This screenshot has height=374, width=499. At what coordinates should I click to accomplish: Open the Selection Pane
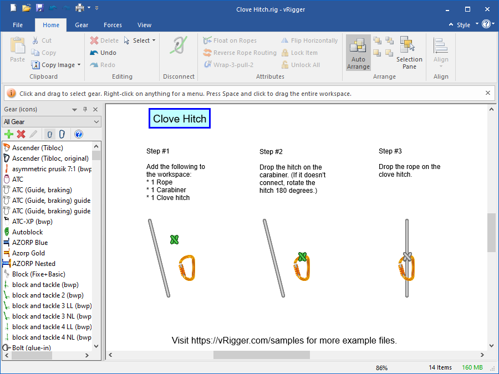coord(409,53)
